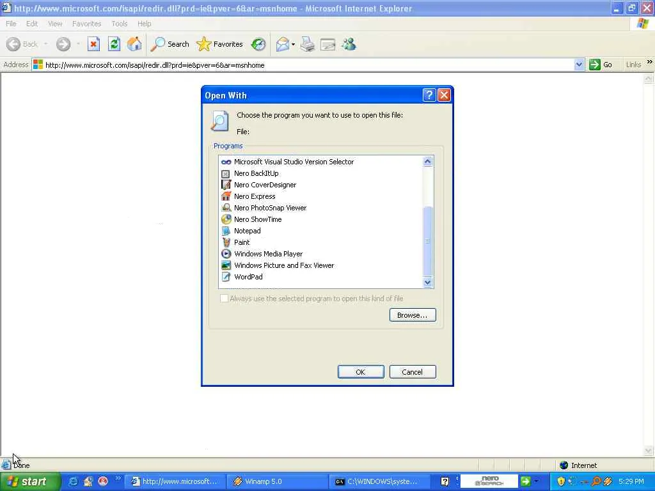The height and width of the screenshot is (491, 655).
Task: Choose WordPad in programs list
Action: pos(242,276)
